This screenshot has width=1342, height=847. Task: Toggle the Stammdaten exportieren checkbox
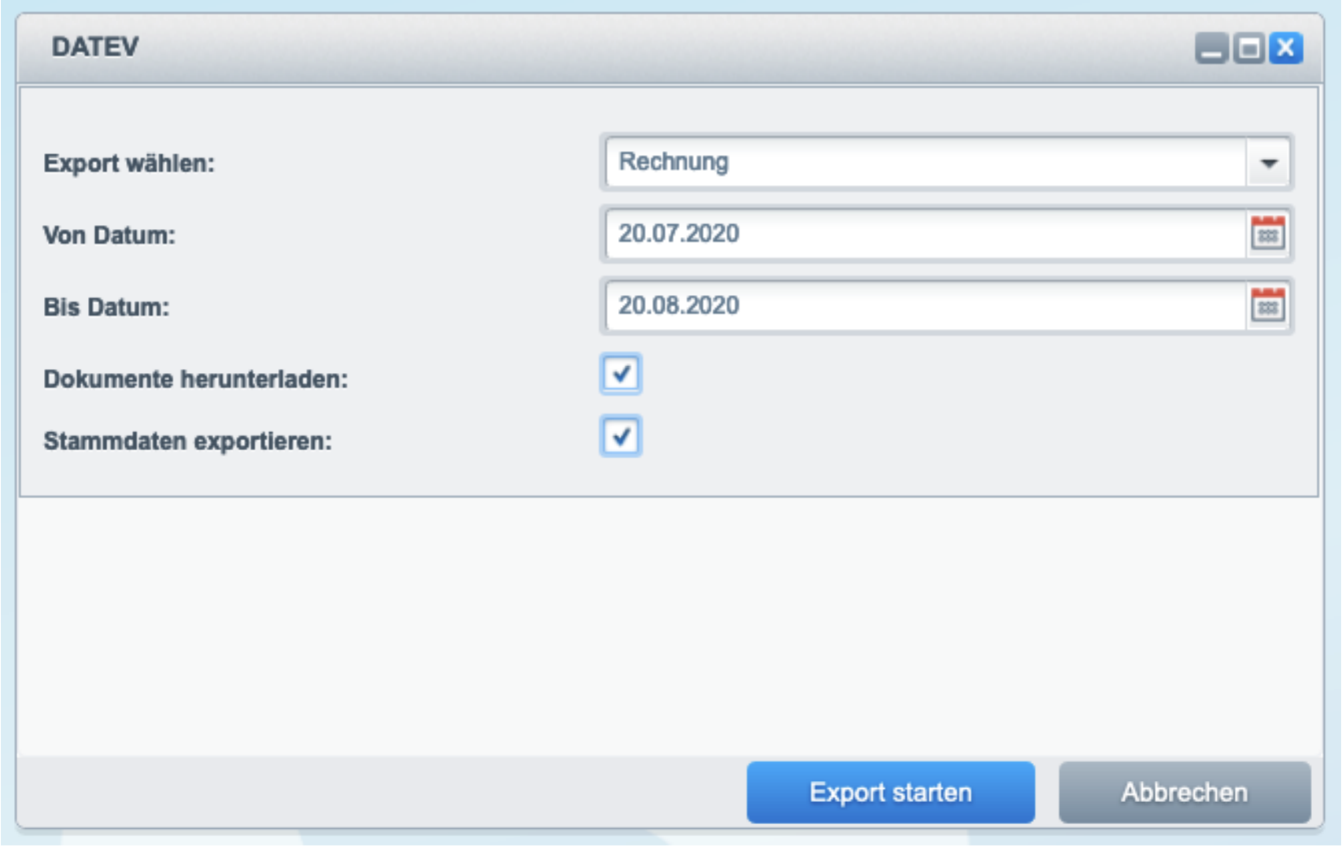(621, 436)
